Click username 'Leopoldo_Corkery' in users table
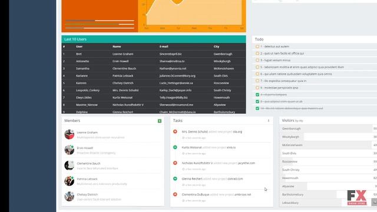 (x=88, y=90)
